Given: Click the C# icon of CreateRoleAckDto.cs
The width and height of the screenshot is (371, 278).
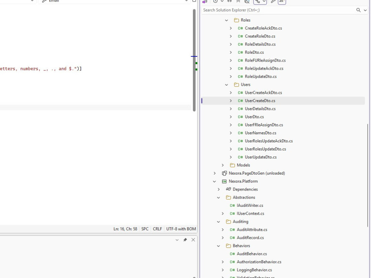Looking at the screenshot, I should (240, 28).
